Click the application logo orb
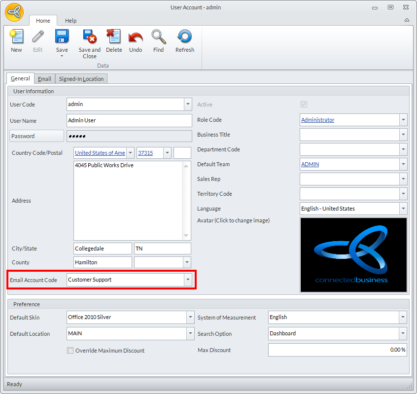Viewport: 417px width, 394px height. [x=14, y=12]
